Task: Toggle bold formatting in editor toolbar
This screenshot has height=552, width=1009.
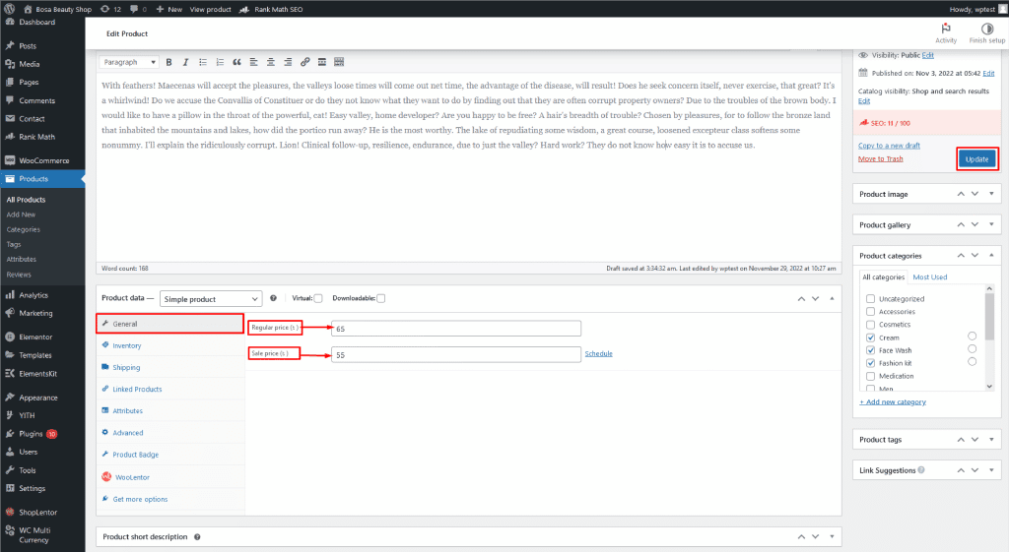Action: coord(169,62)
